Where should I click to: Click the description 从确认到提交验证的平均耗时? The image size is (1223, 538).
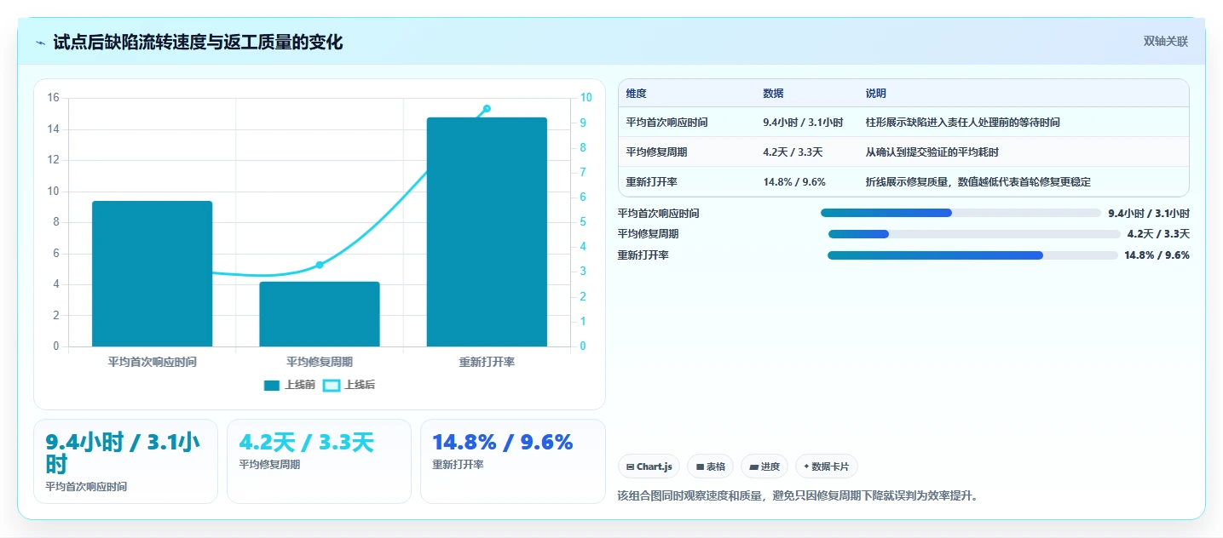pos(932,152)
